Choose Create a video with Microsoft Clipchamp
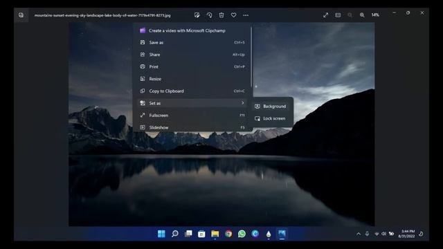This screenshot has height=249, width=443. point(192,30)
